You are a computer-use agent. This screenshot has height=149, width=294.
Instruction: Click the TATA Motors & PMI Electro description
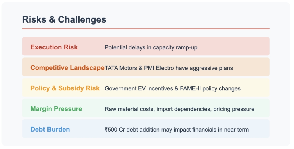169,68
